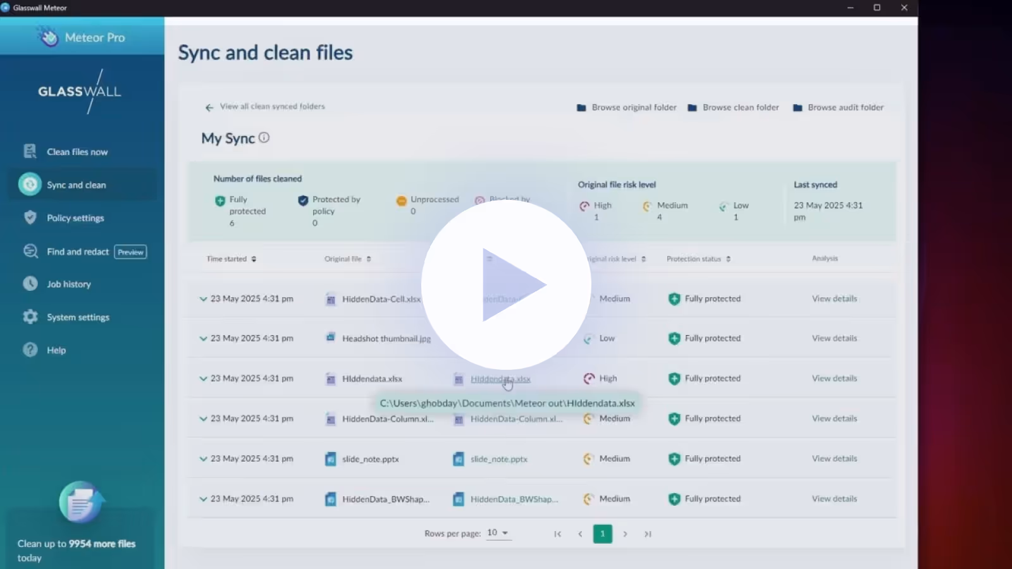The width and height of the screenshot is (1012, 569).
Task: Click the back arrow beside View all folders
Action: [209, 107]
